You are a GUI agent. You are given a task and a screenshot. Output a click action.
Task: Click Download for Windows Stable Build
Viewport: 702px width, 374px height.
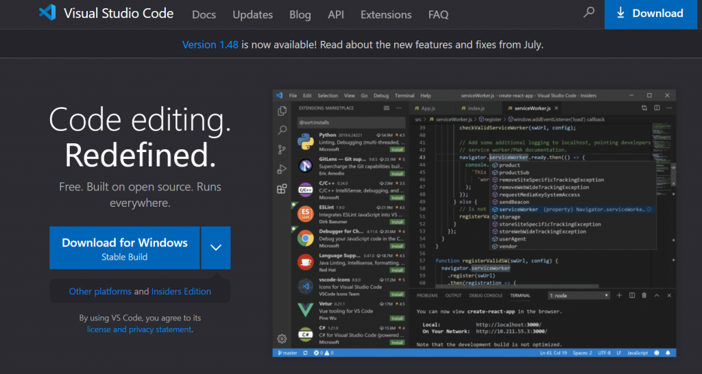point(125,248)
